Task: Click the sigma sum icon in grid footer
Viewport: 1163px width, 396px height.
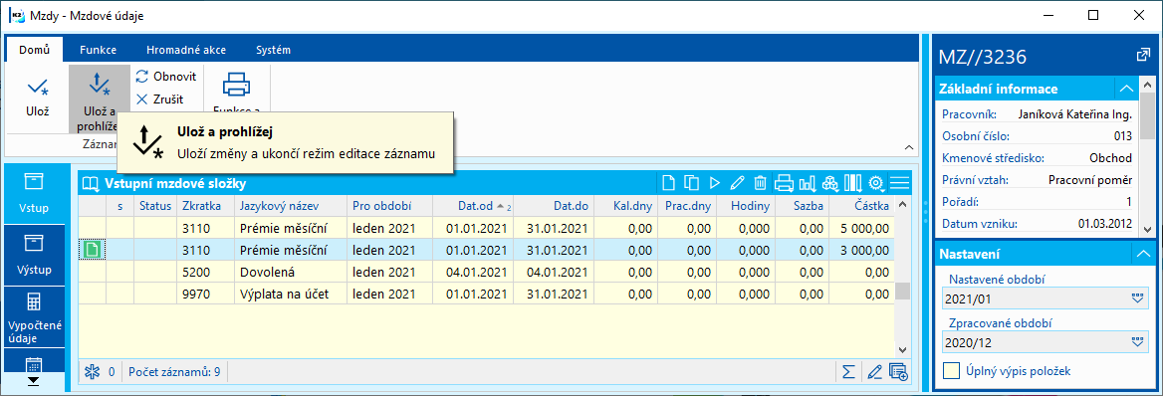Action: (848, 371)
